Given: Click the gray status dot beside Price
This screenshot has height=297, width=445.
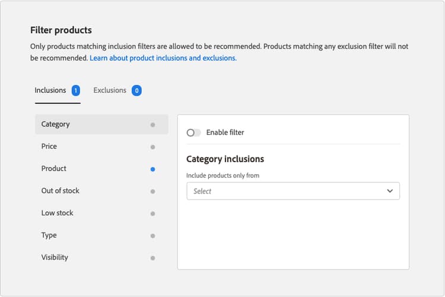Looking at the screenshot, I should click(x=152, y=147).
